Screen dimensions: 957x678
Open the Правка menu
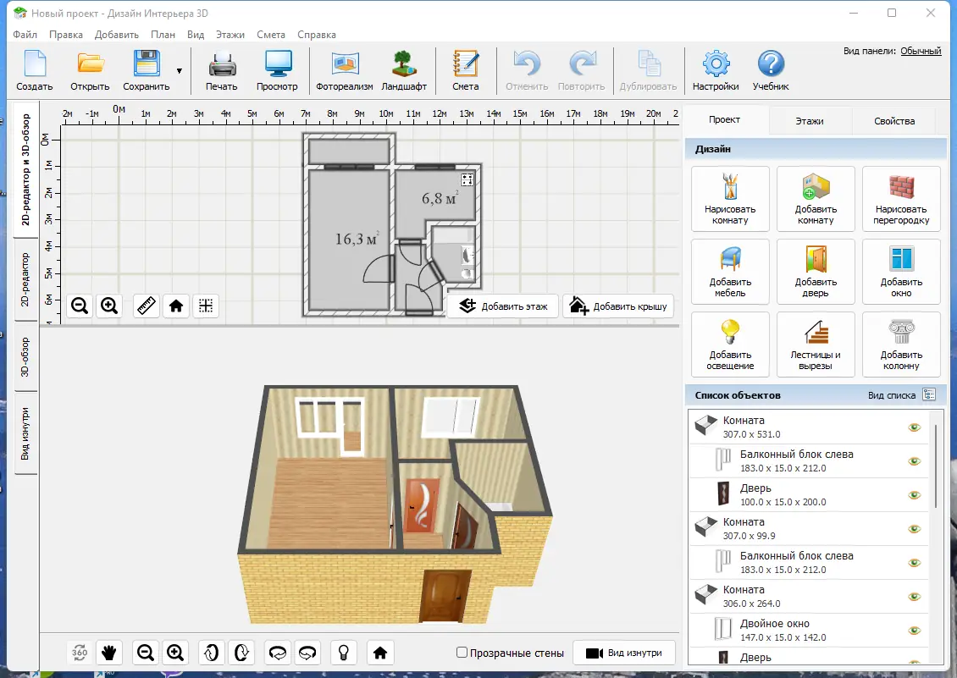[66, 35]
